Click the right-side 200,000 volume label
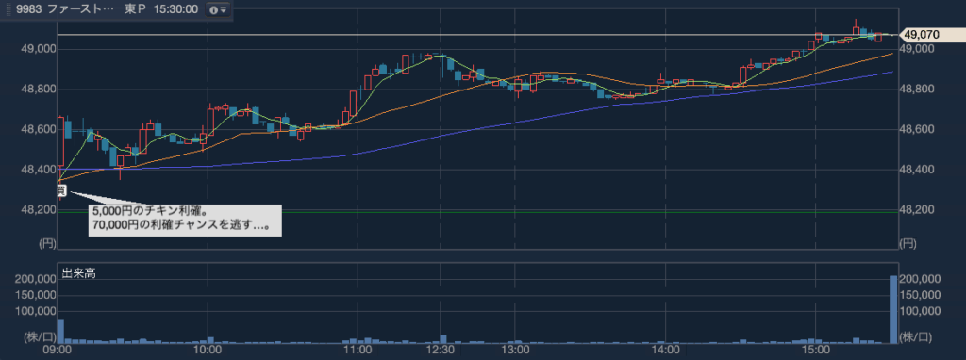966x360 pixels. point(920,279)
